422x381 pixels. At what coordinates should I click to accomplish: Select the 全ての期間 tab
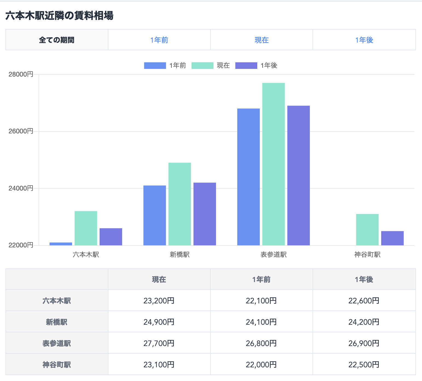(x=57, y=40)
